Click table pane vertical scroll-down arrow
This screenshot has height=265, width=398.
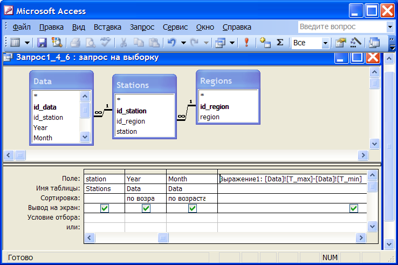[x=374, y=144]
